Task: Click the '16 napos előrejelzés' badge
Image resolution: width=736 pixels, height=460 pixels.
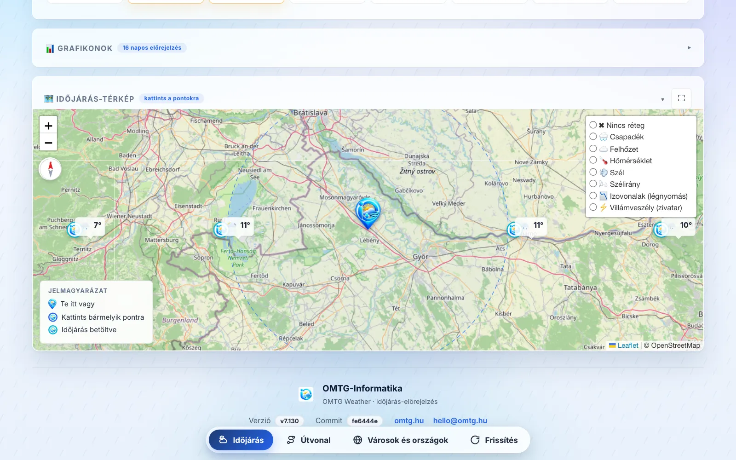Action: pyautogui.click(x=152, y=48)
